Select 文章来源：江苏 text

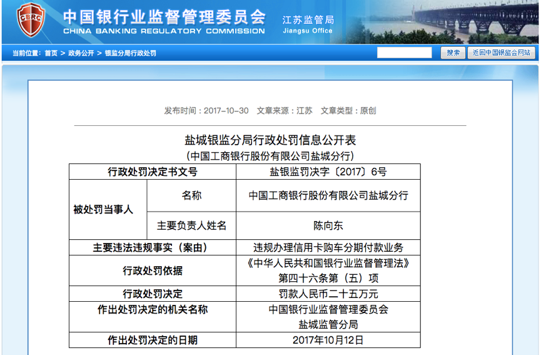(x=285, y=111)
